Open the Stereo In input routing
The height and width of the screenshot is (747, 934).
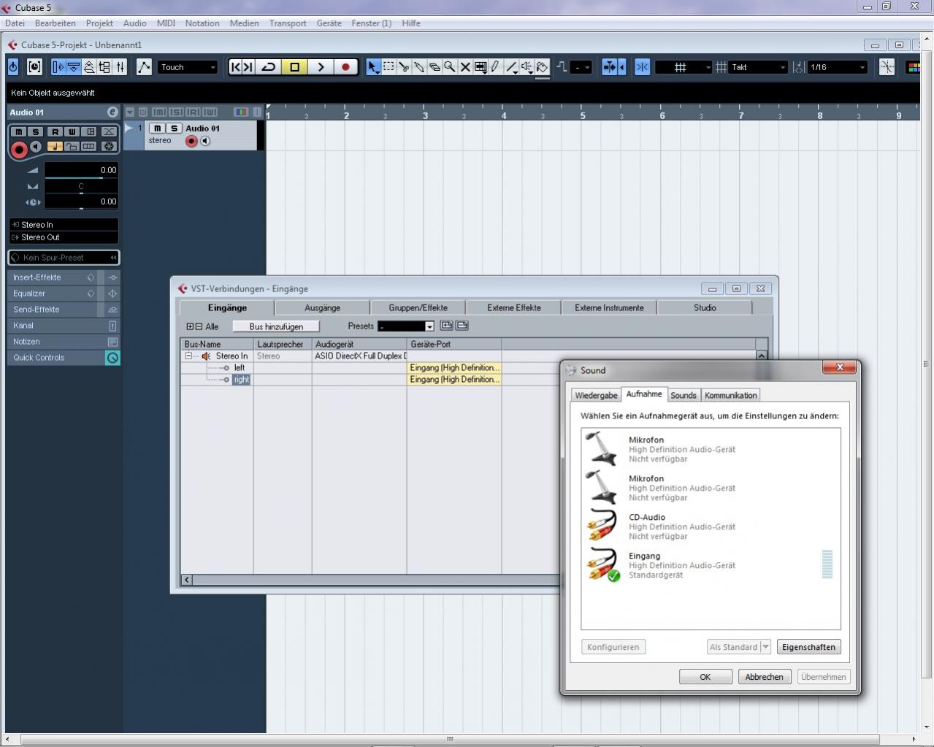[x=64, y=225]
